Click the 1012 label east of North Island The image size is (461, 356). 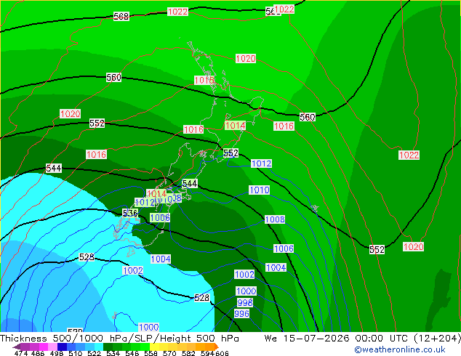coord(261,163)
